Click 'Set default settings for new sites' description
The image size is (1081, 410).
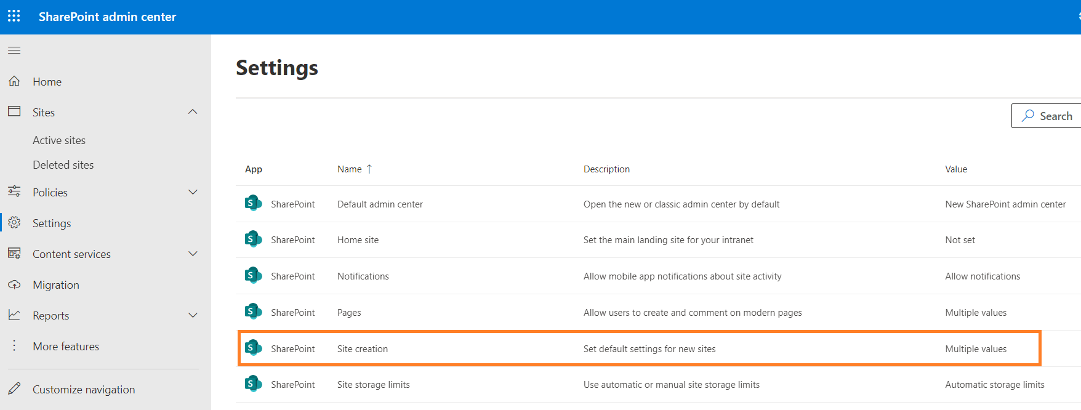tap(649, 348)
